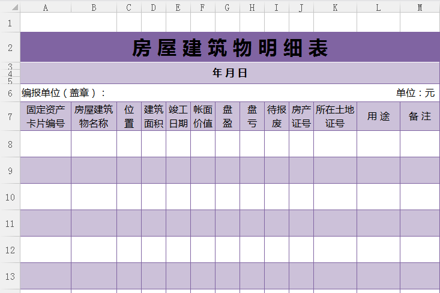Click the title cell 房屋建筑物明细表
440x293 pixels.
click(x=230, y=47)
